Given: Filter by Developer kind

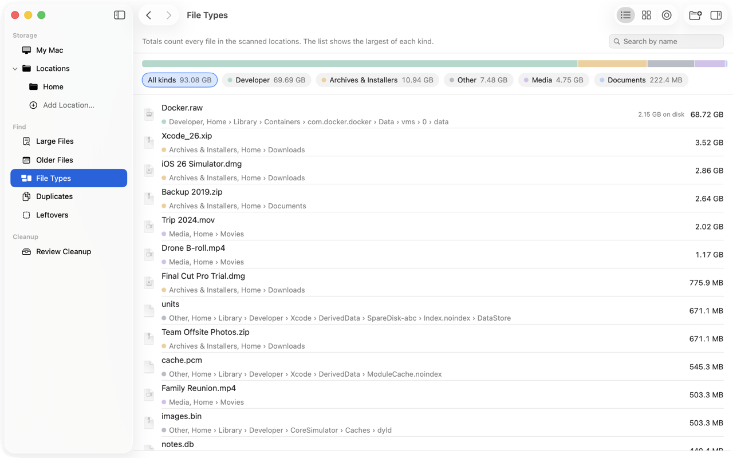Looking at the screenshot, I should [x=266, y=80].
